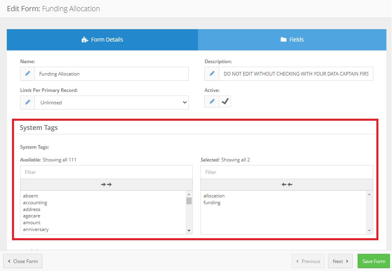The image size is (392, 271).
Task: Click the pencil icon beside Active checkbox
Action: [x=212, y=102]
